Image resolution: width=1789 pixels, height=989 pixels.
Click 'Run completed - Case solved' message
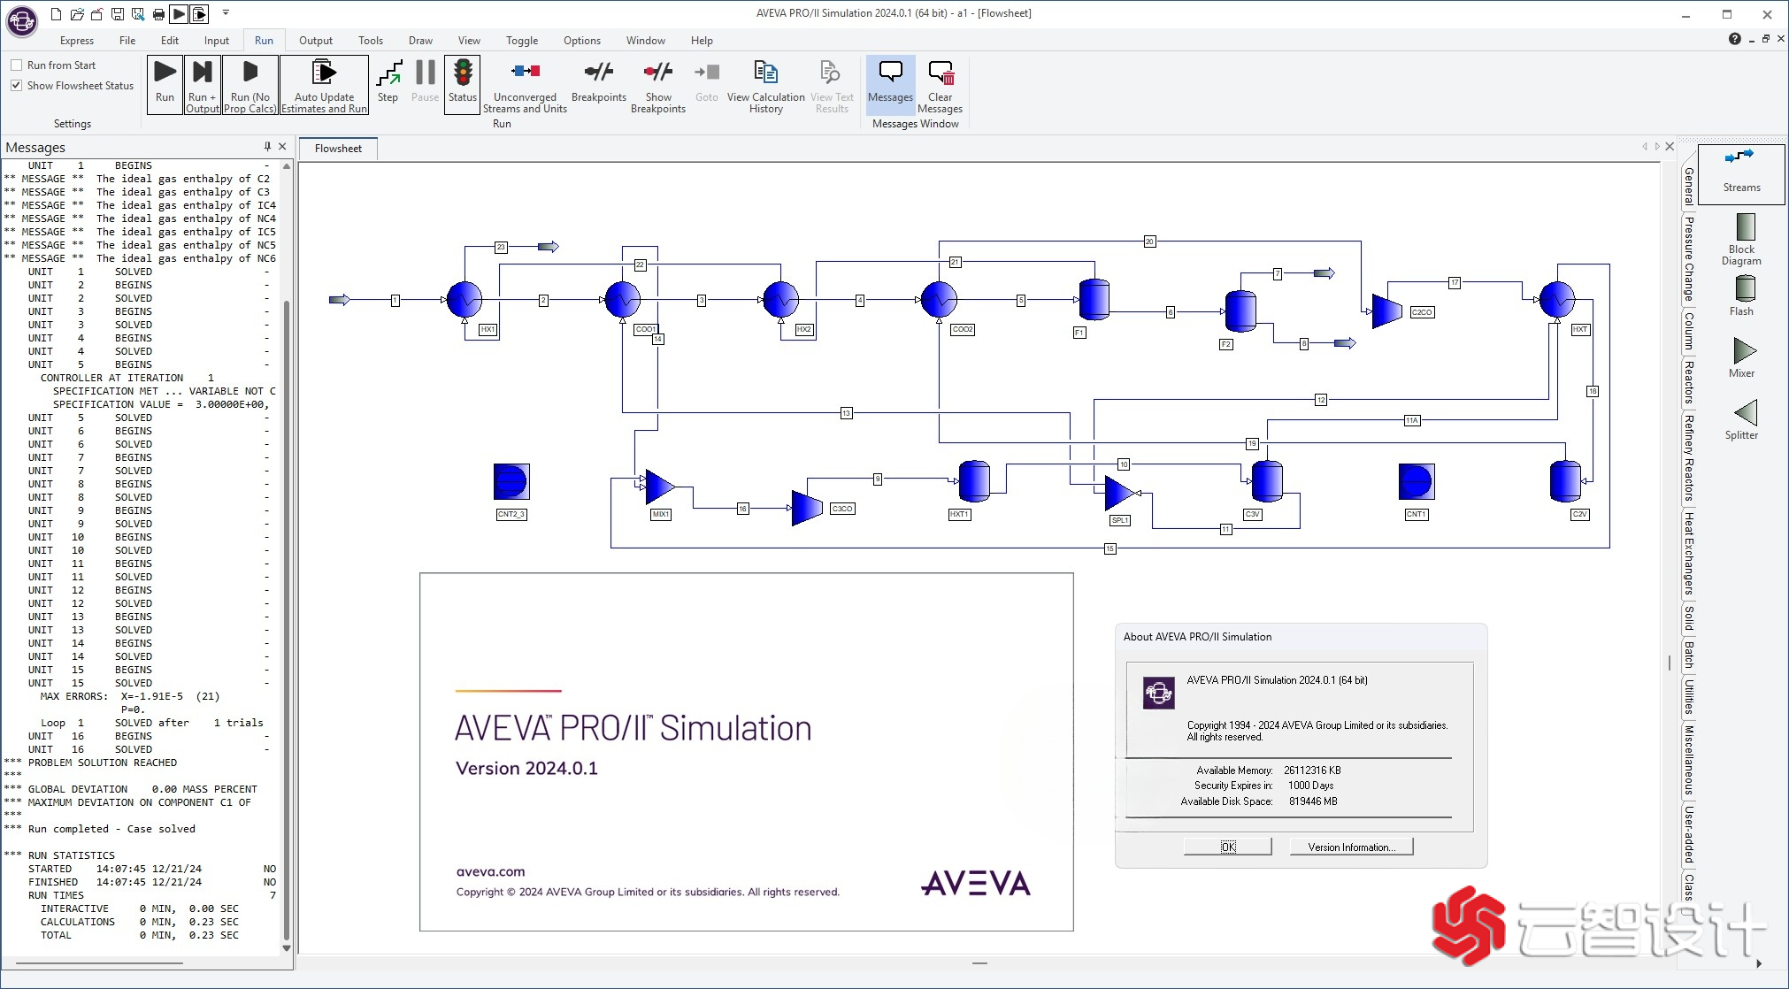(x=111, y=829)
